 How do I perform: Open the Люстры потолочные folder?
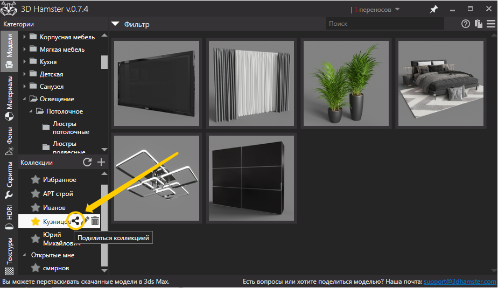coord(71,128)
